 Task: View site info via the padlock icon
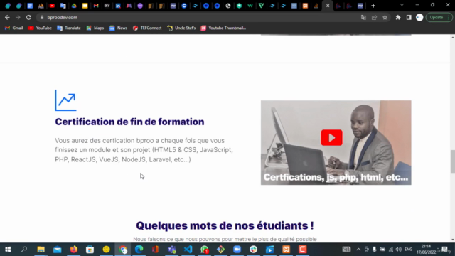[42, 17]
